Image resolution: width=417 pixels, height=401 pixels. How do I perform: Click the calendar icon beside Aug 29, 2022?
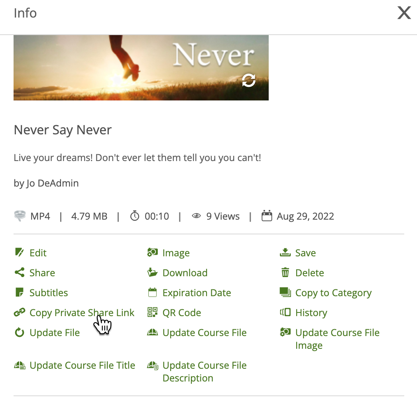(267, 216)
